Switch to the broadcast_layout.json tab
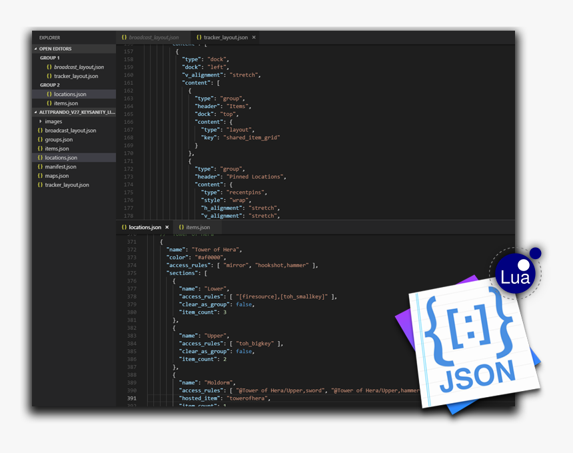Viewport: 573px width, 453px height. pos(154,37)
